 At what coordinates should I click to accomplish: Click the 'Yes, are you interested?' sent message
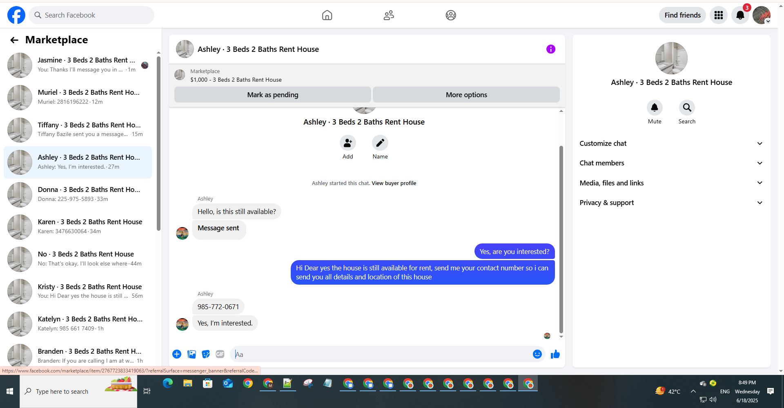(x=514, y=252)
